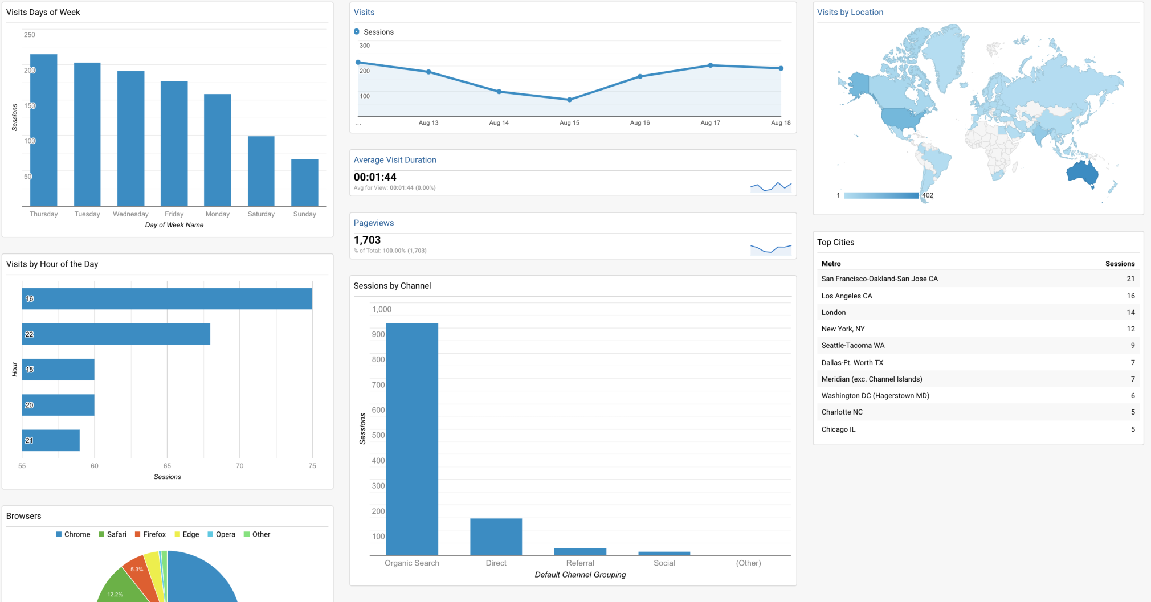
Task: Click the Organic Search bar in Sessions by Channel
Action: [411, 439]
